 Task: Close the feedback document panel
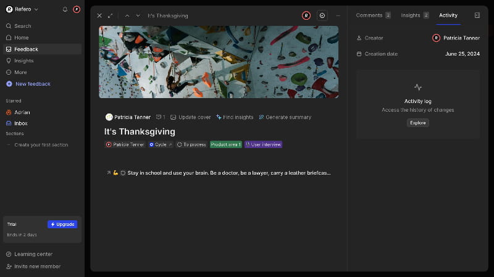pyautogui.click(x=99, y=15)
